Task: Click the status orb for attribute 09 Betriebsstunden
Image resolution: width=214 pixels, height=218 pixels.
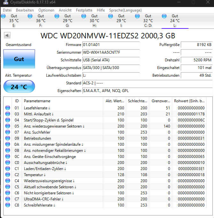Action: [8, 138]
